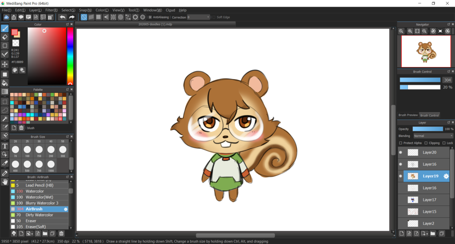455x244 pixels.
Task: Add new layer icon in Layer panel
Action: point(402,233)
